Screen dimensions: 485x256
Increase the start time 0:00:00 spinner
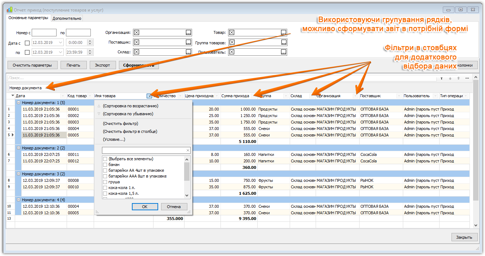click(90, 41)
